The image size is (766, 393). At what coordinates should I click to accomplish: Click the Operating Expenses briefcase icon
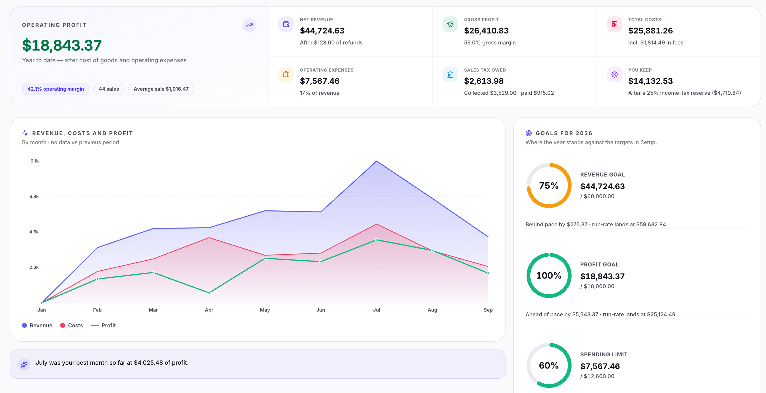[286, 74]
